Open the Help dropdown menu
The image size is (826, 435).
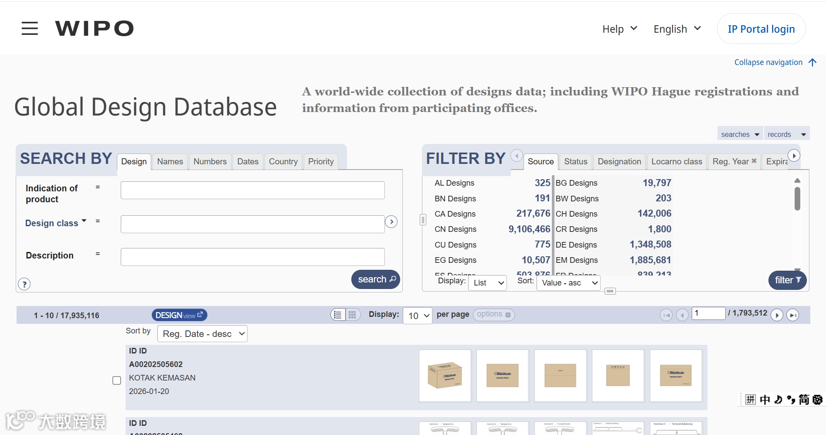620,29
